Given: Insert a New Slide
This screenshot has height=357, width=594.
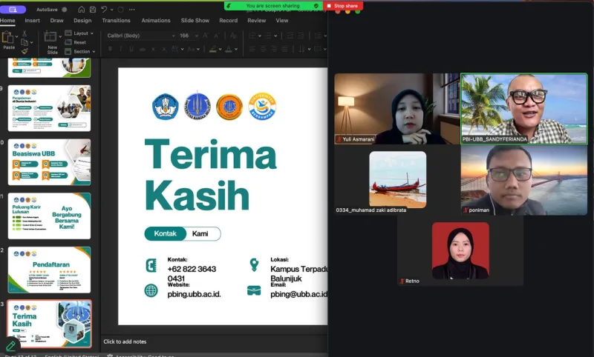Looking at the screenshot, I should pyautogui.click(x=50, y=42).
